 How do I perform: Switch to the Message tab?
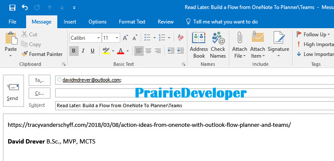[41, 22]
